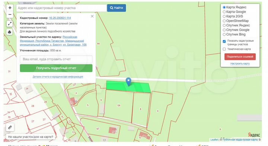Select Спутник Яндекс radio option
The width and height of the screenshot is (268, 146).
224,25
